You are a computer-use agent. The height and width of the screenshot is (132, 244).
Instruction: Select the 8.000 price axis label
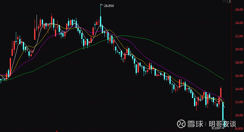(x=239, y=129)
